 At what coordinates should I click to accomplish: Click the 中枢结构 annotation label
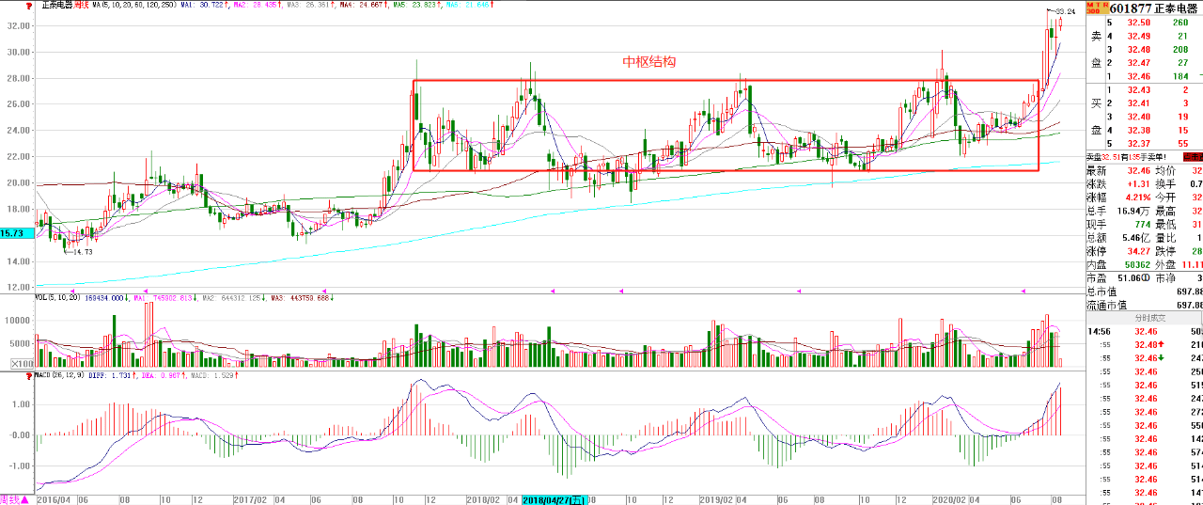tap(649, 62)
